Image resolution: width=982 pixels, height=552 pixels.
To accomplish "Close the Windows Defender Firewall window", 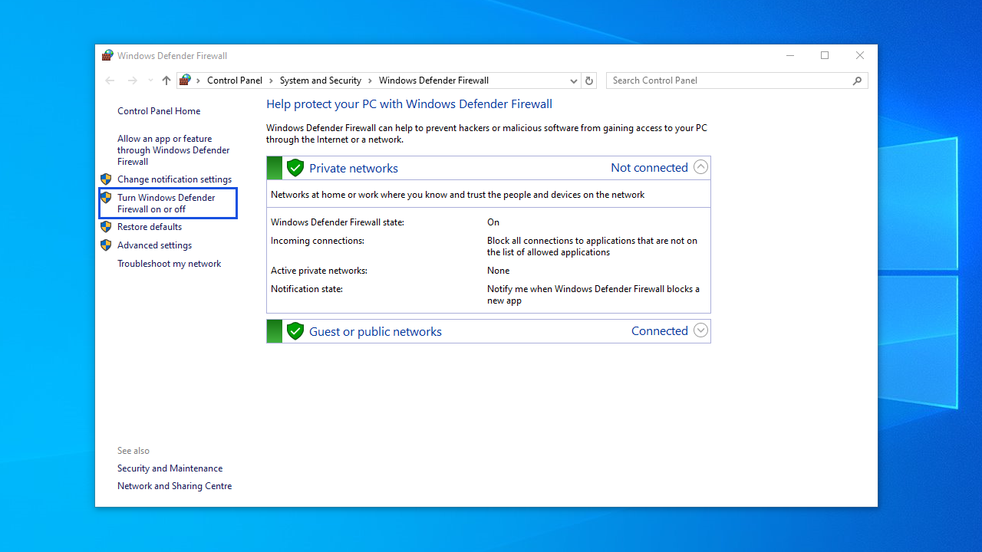I will [x=860, y=55].
